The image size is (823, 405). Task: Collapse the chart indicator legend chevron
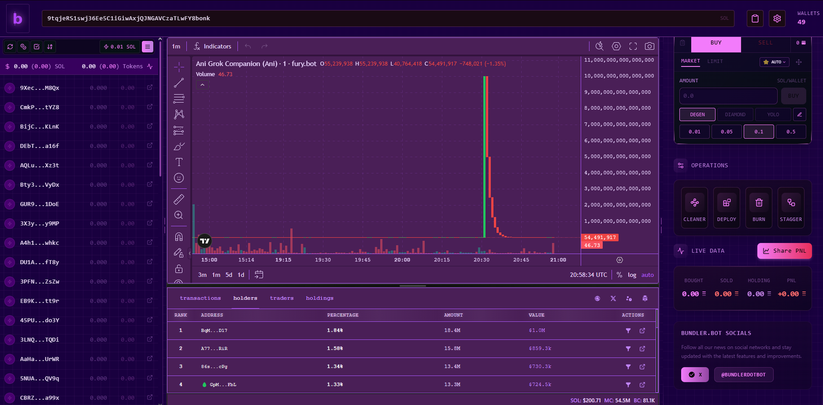[203, 85]
